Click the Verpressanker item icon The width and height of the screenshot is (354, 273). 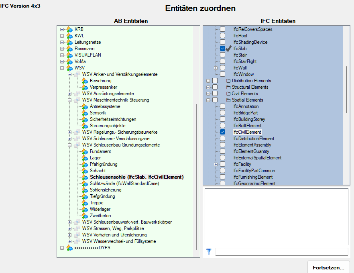[85, 87]
